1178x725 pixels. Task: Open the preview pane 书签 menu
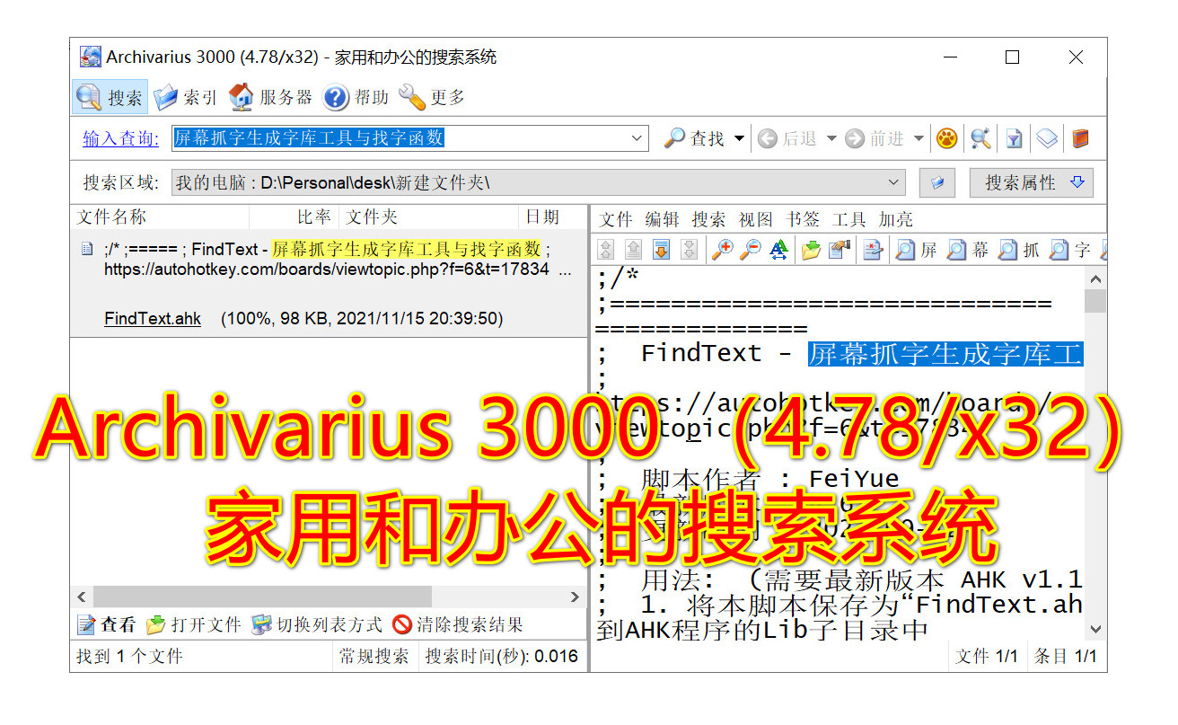point(803,219)
